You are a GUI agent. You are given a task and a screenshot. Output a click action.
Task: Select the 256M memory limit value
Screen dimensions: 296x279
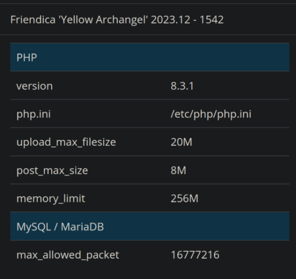point(185,199)
